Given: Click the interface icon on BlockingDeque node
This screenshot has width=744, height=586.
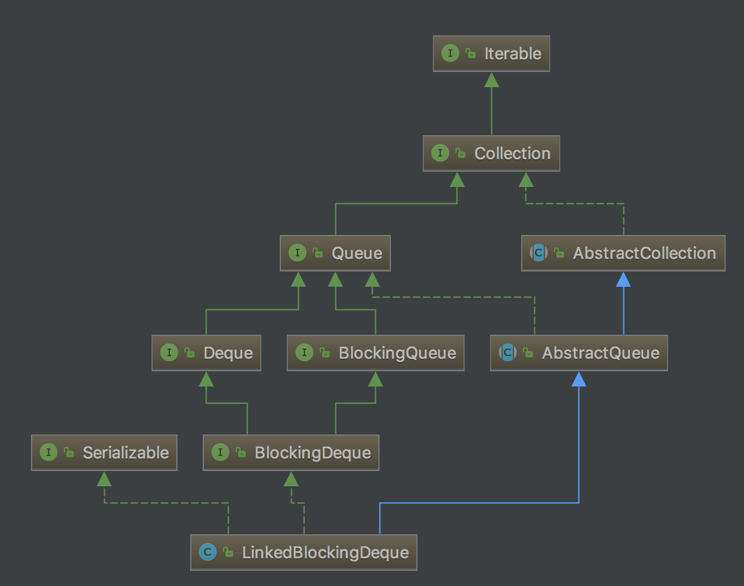Looking at the screenshot, I should pos(220,453).
